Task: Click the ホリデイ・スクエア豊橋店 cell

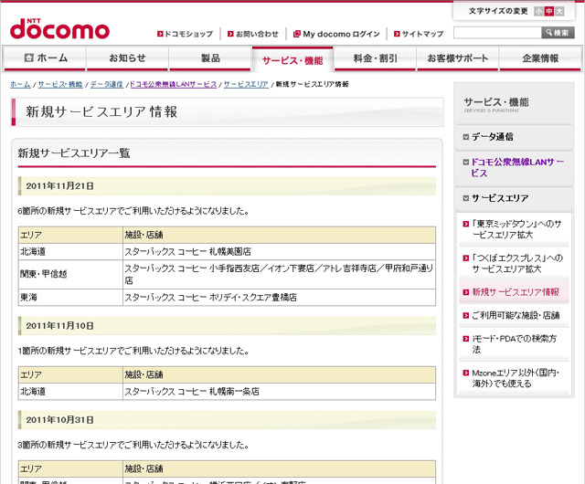Action: [x=279, y=297]
